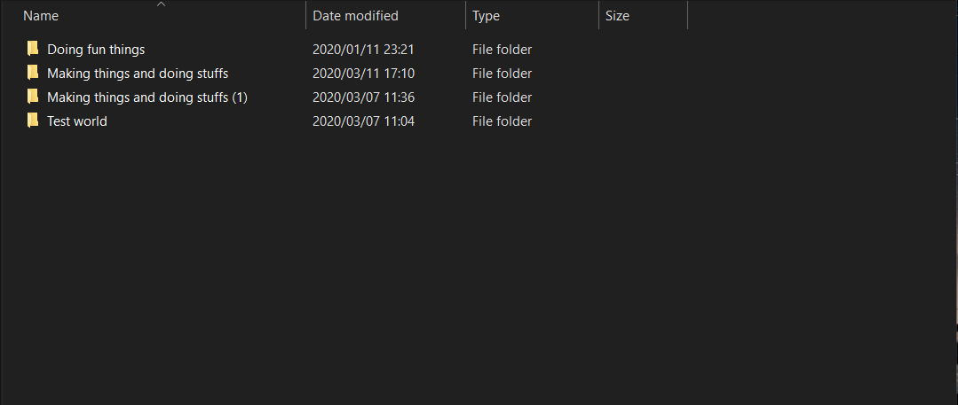This screenshot has width=958, height=405.
Task: Select 'Making things and doing stuffs (1)' name
Action: click(146, 97)
